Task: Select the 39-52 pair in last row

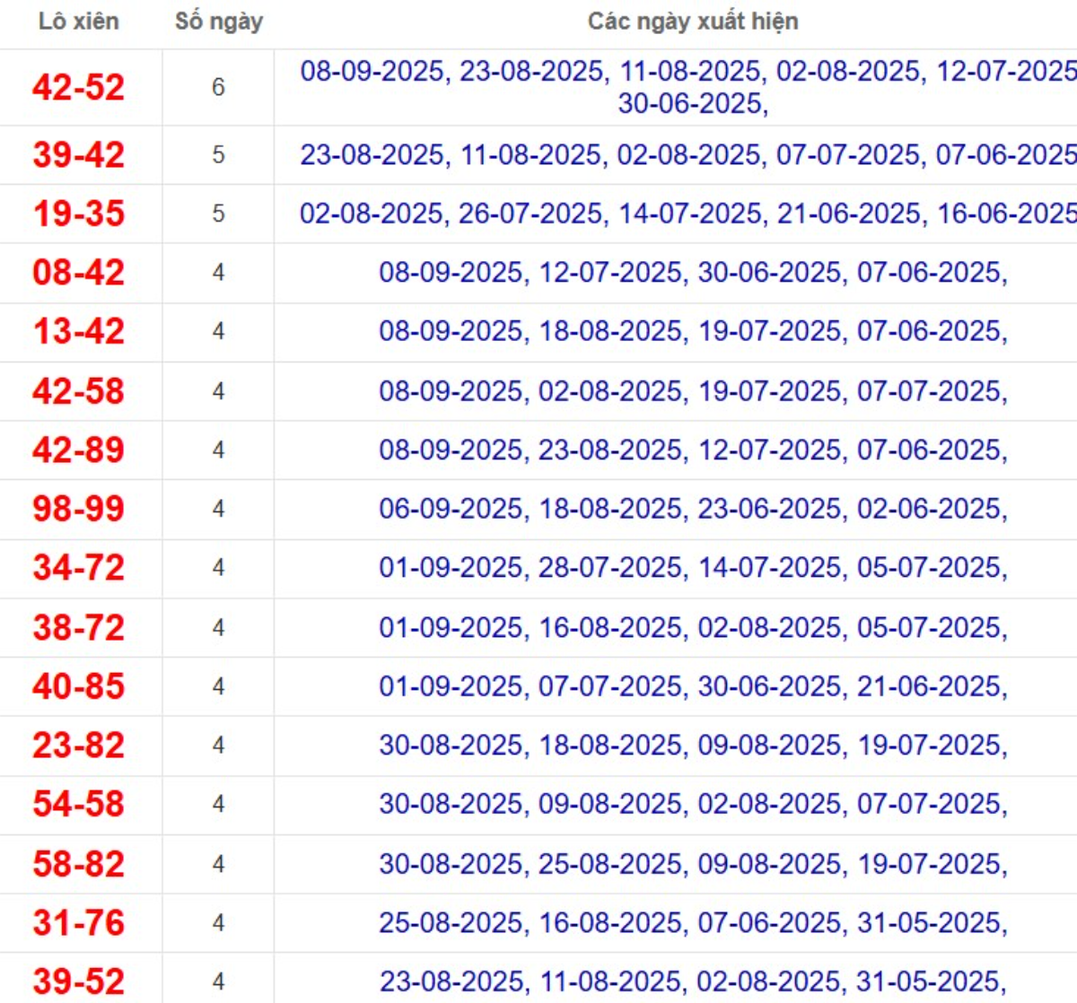Action: tap(79, 981)
